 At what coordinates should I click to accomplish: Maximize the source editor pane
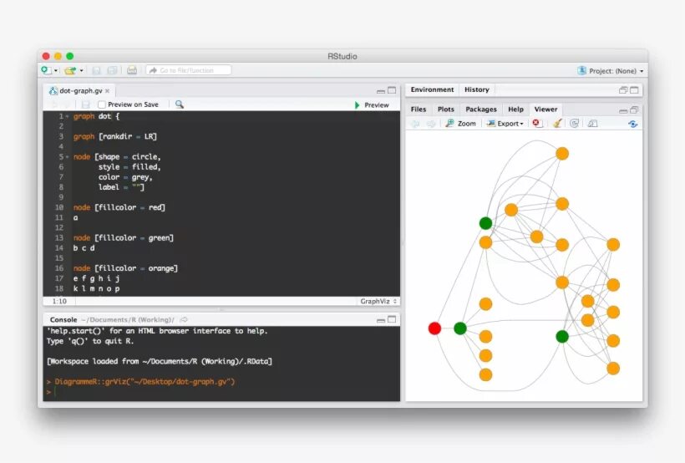[392, 90]
